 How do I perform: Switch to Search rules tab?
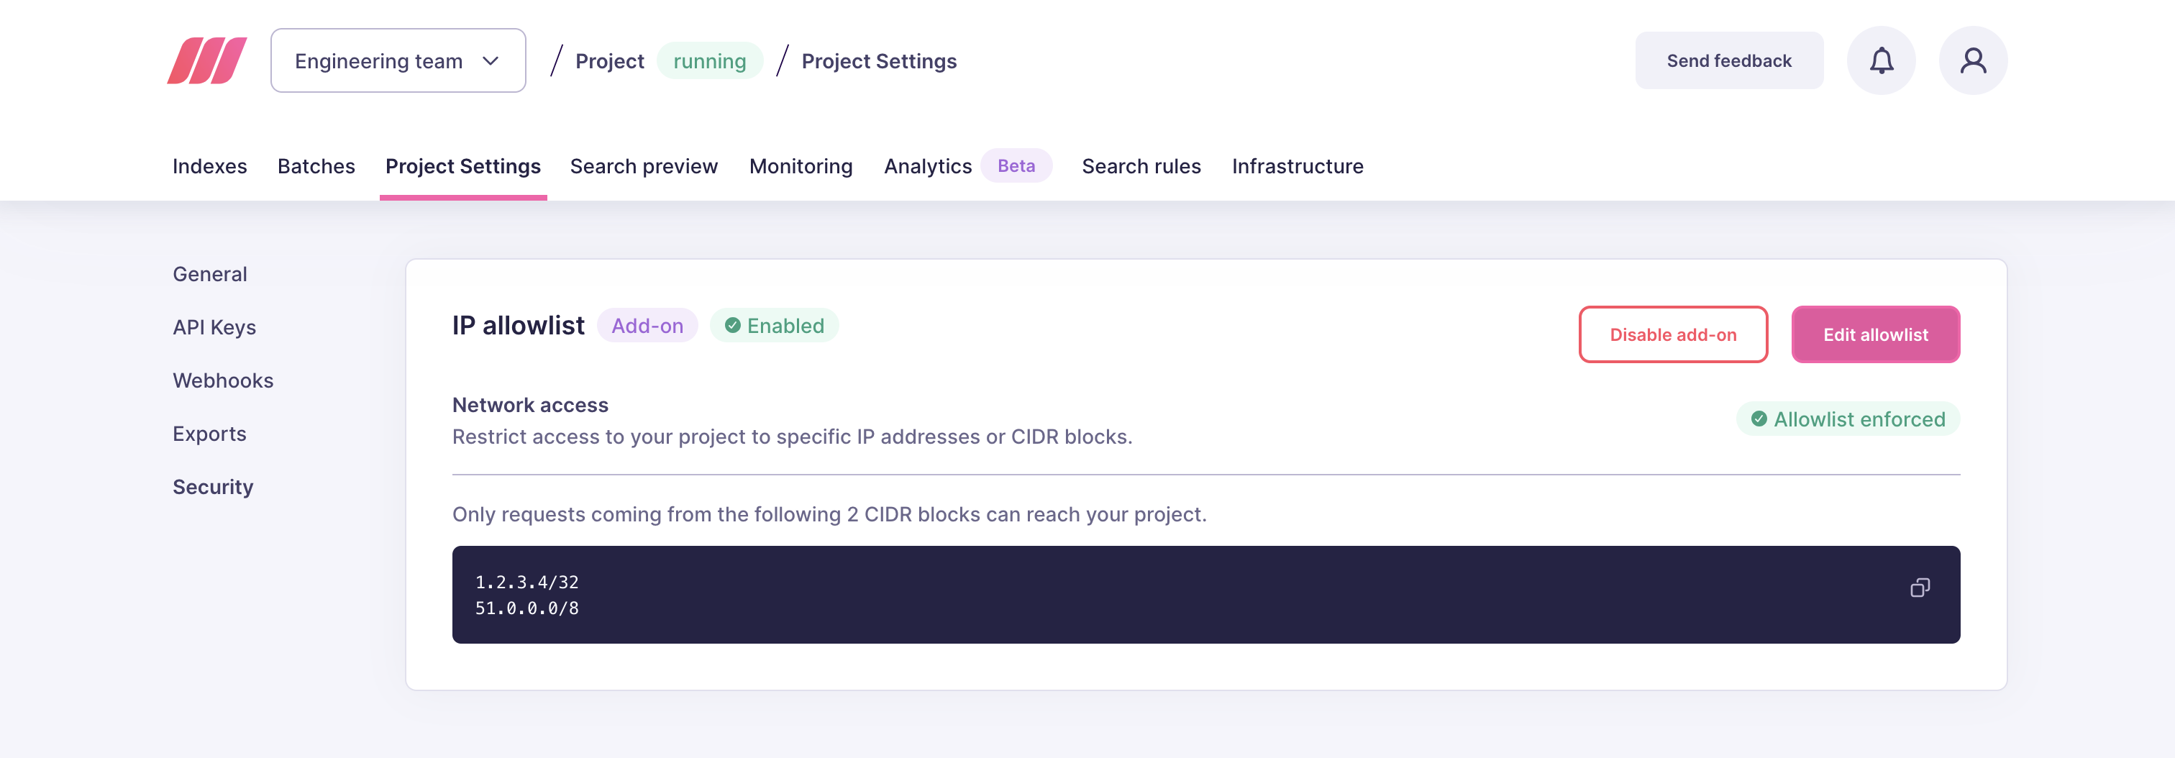(x=1141, y=166)
